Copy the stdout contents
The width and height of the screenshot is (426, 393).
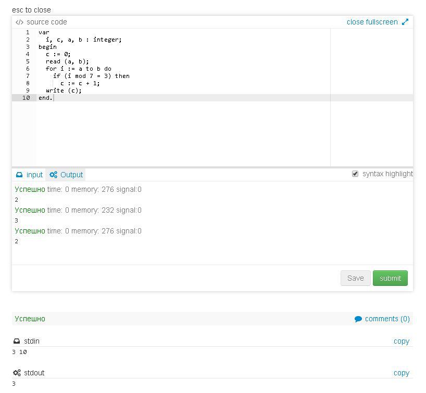pos(402,373)
